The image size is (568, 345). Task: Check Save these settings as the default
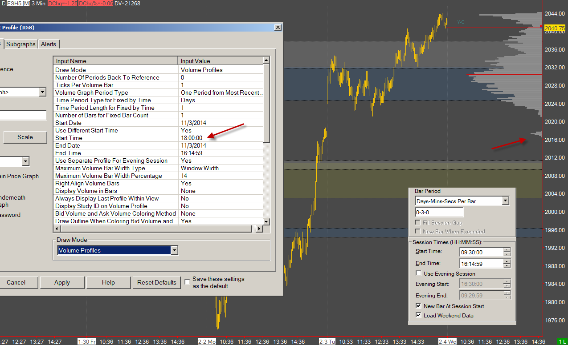pos(188,282)
